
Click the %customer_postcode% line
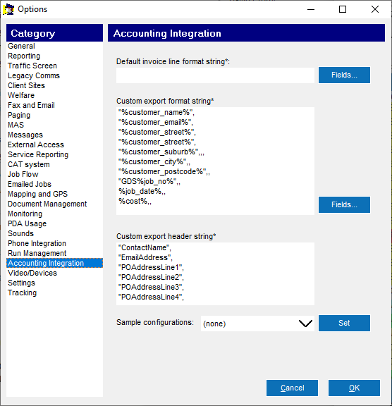(164, 171)
